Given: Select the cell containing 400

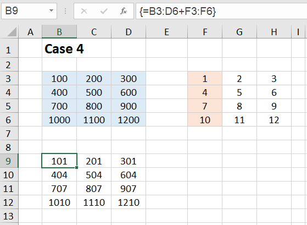Looking at the screenshot, I should [59, 92].
